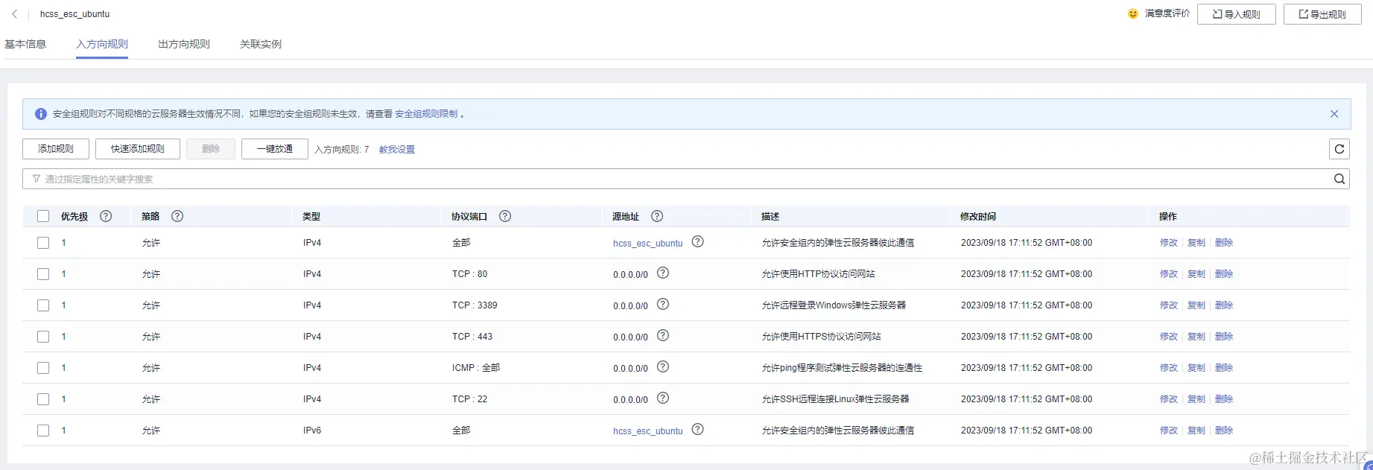Click the satisfaction rating smiley icon
The width and height of the screenshot is (1373, 470).
coord(1133,13)
